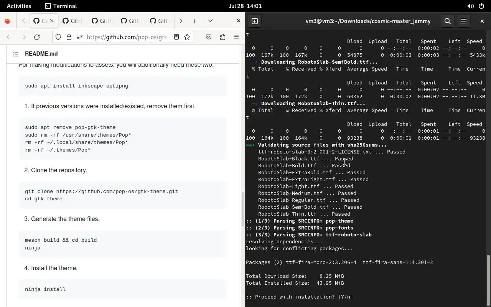Click the 'Packages (2) ttf-fira-mono' line

pyautogui.click(x=339, y=262)
